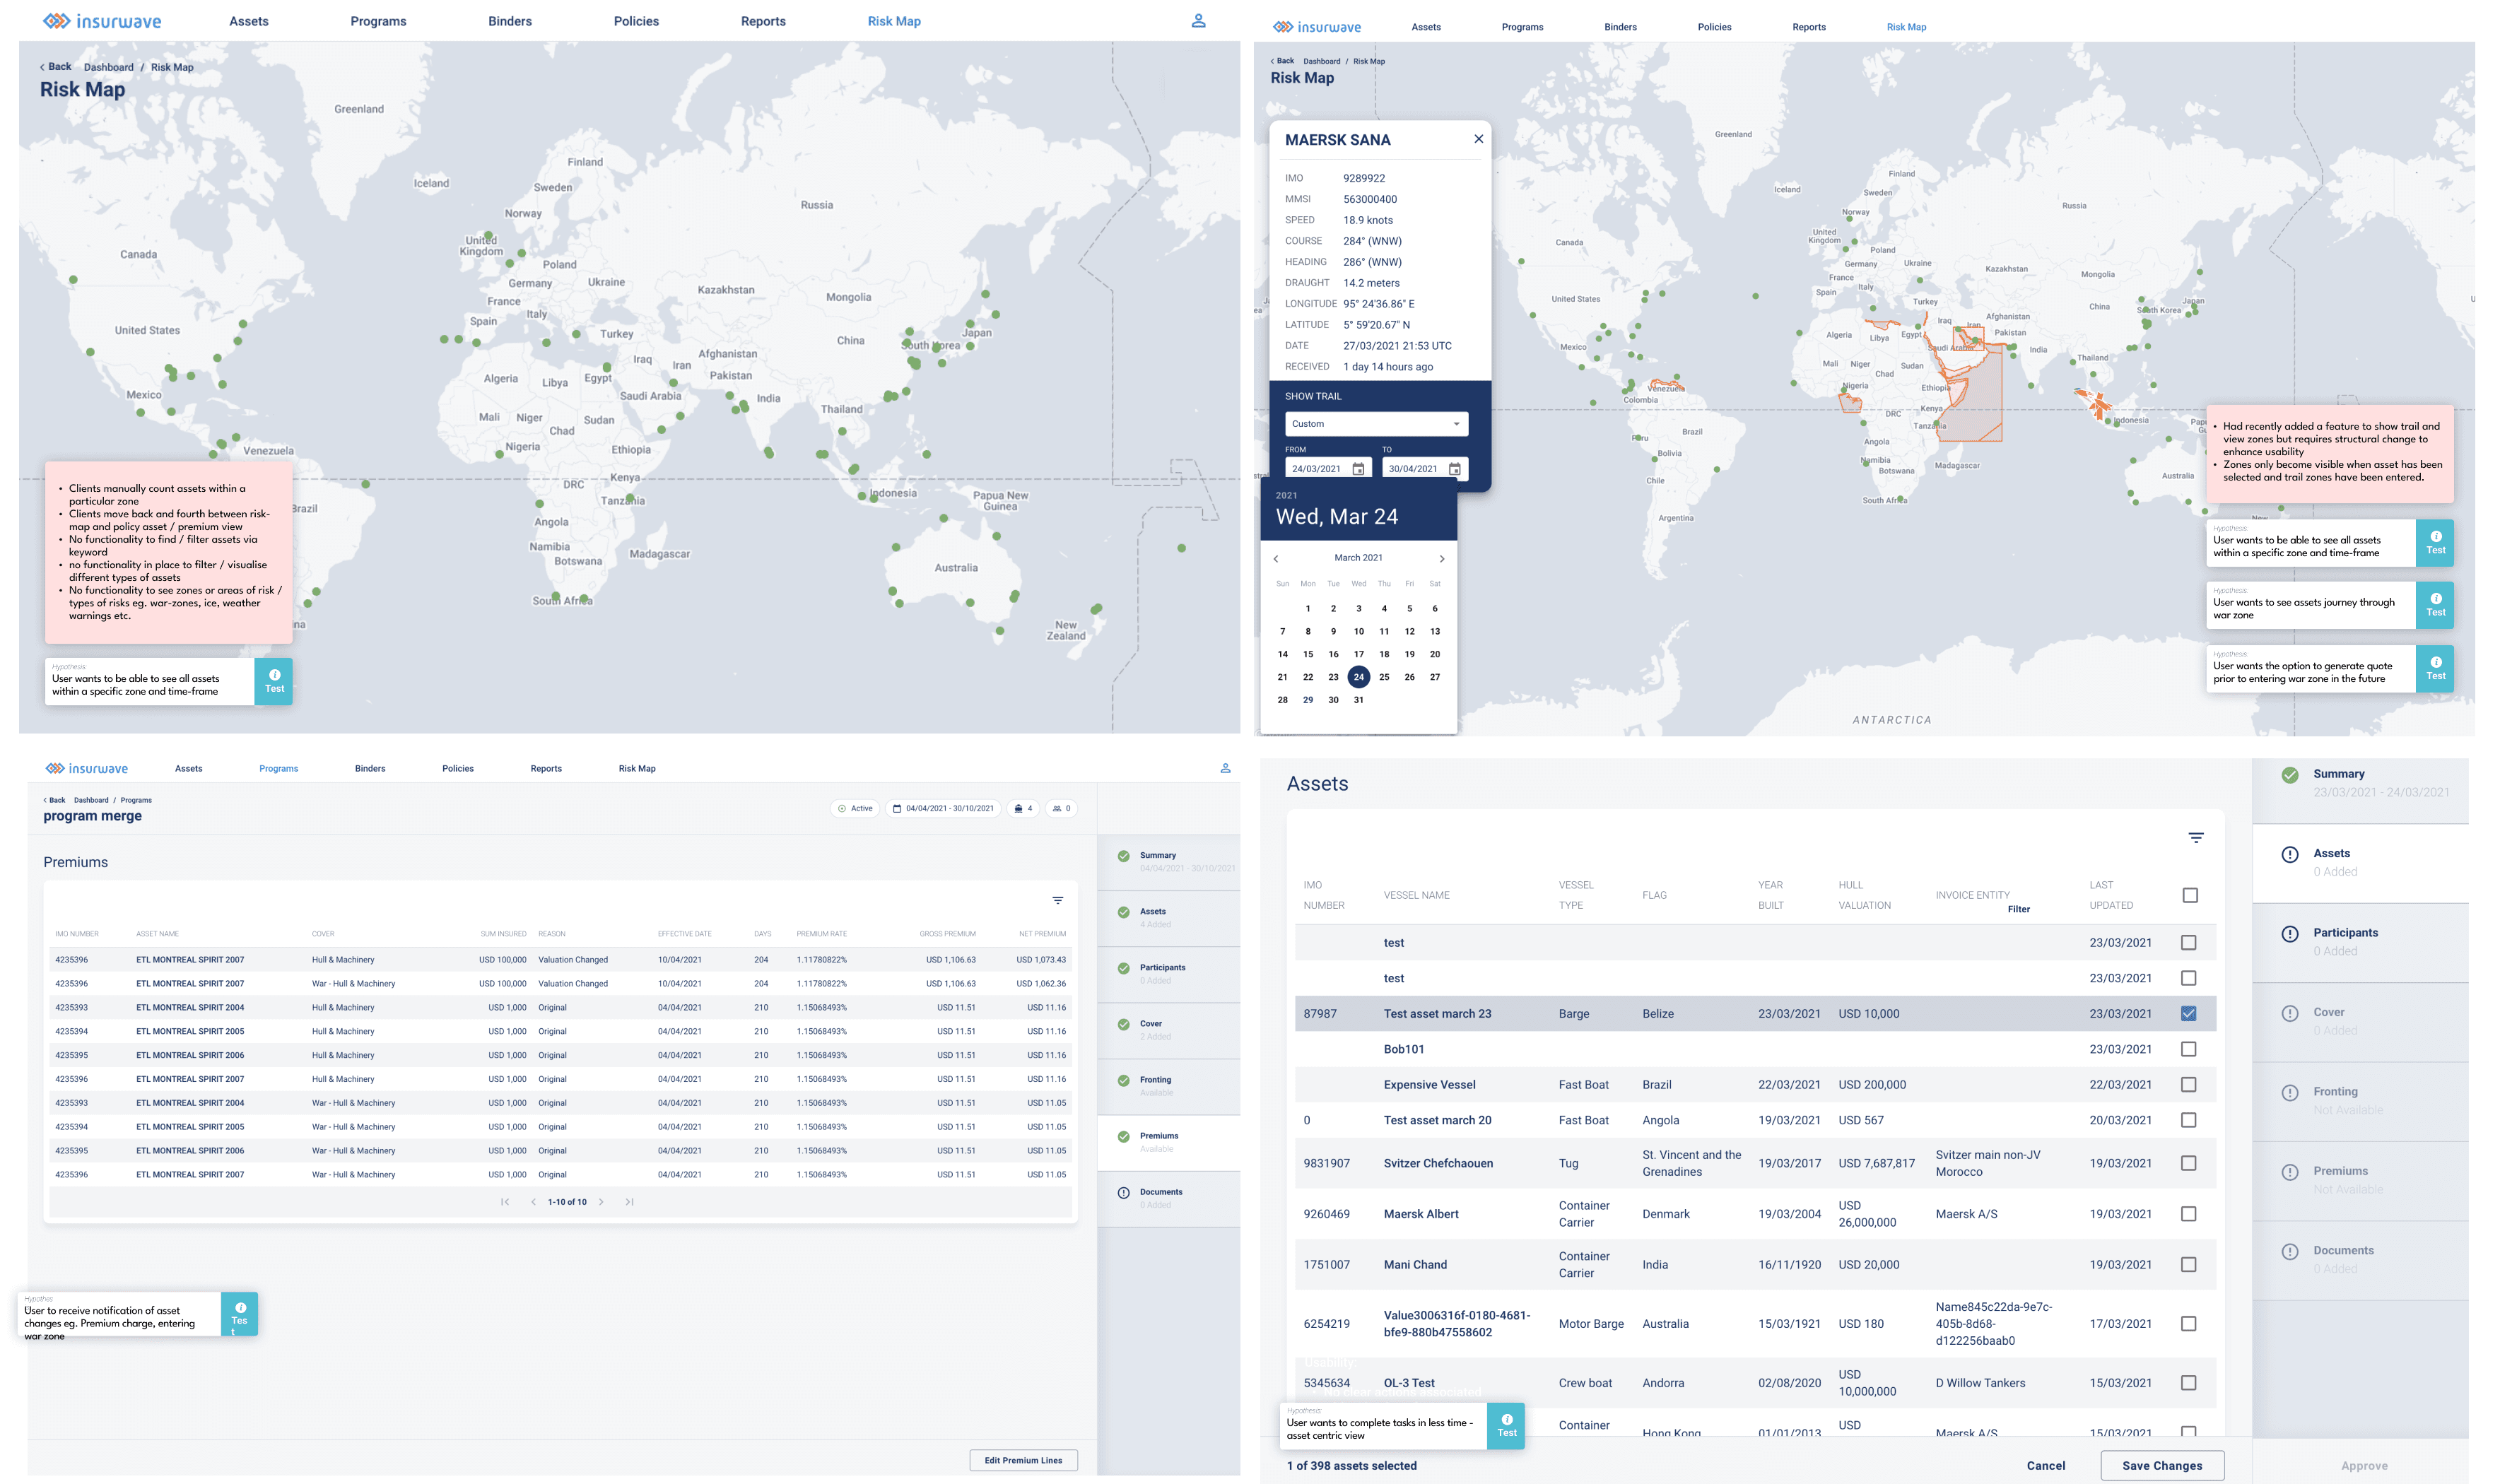
Task: Open the Svitzer Chefchaouen vessel name
Action: 1438,1163
